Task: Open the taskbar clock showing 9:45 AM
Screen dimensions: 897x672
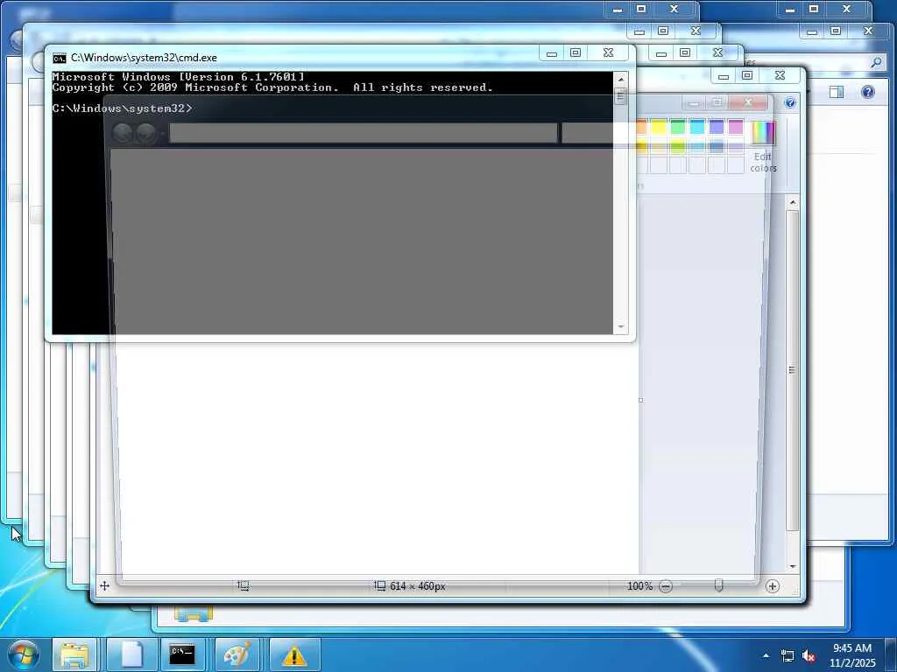Action: click(852, 655)
